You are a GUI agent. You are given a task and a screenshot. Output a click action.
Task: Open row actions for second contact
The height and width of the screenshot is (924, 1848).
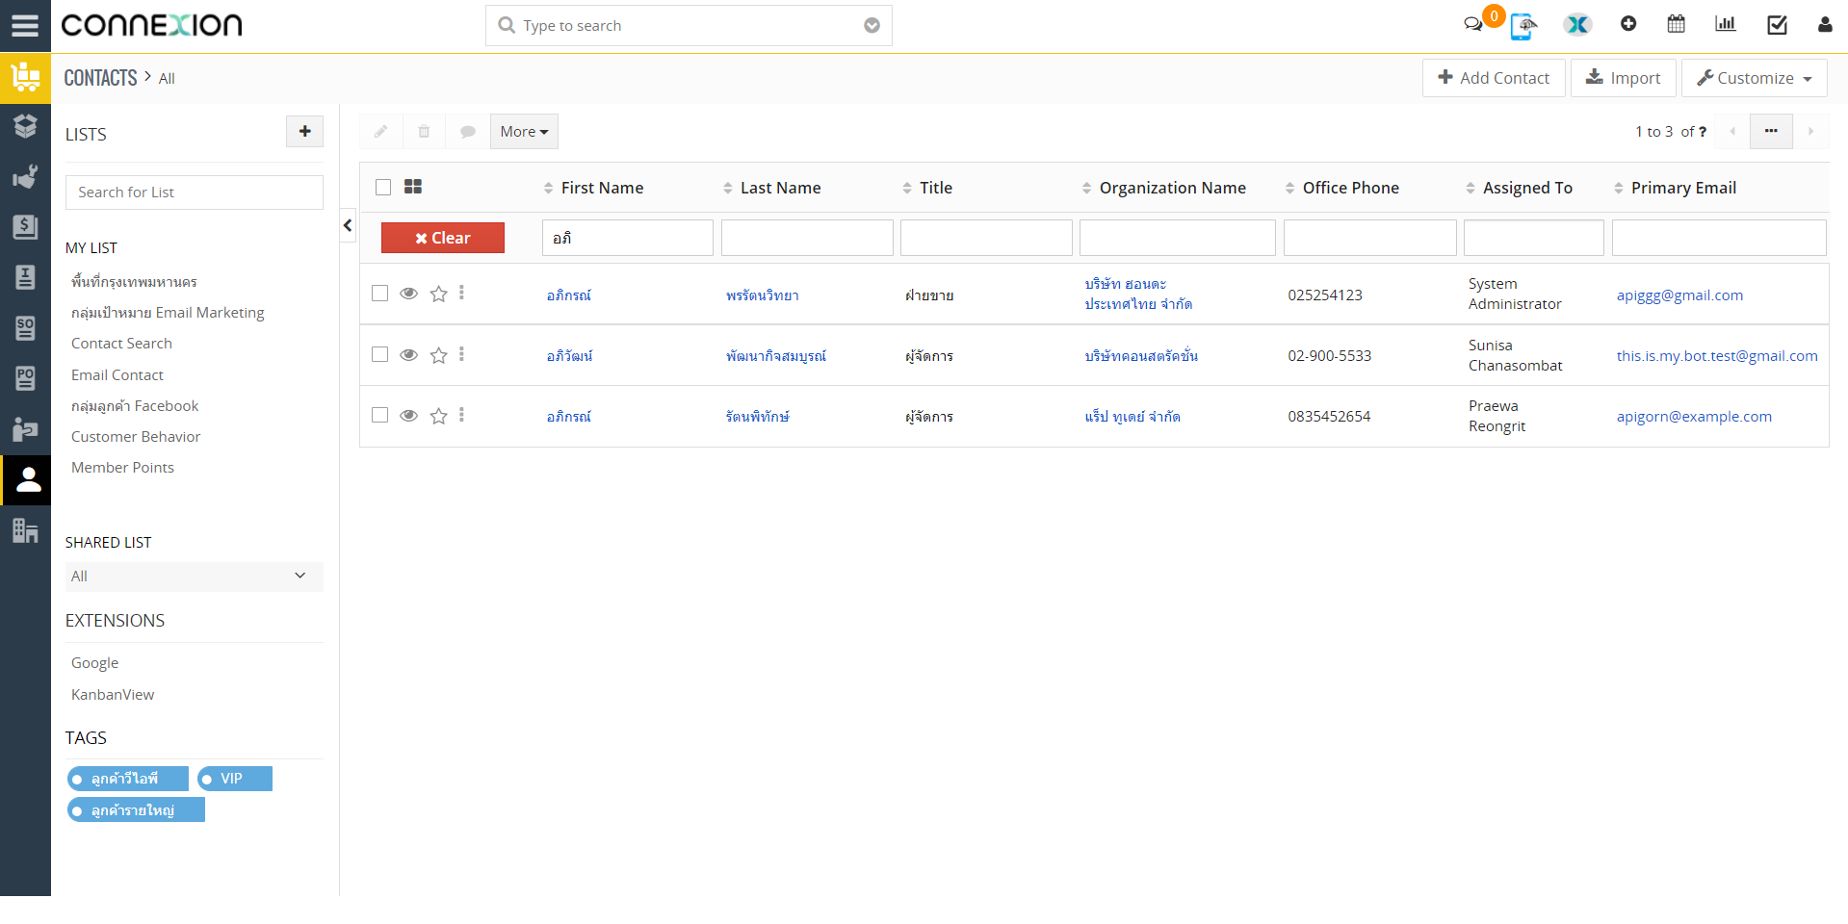[462, 355]
